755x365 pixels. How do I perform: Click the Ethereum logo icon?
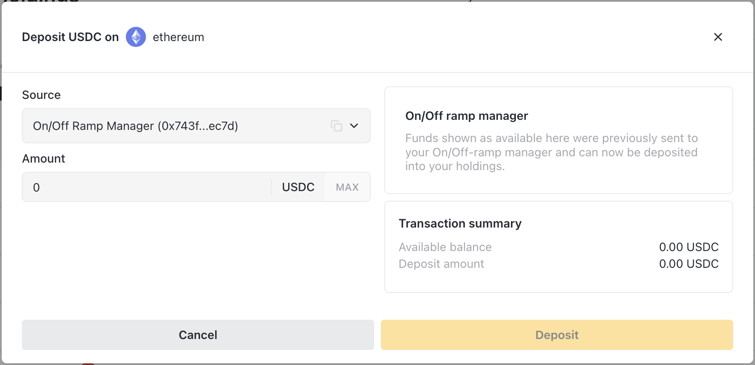point(136,37)
